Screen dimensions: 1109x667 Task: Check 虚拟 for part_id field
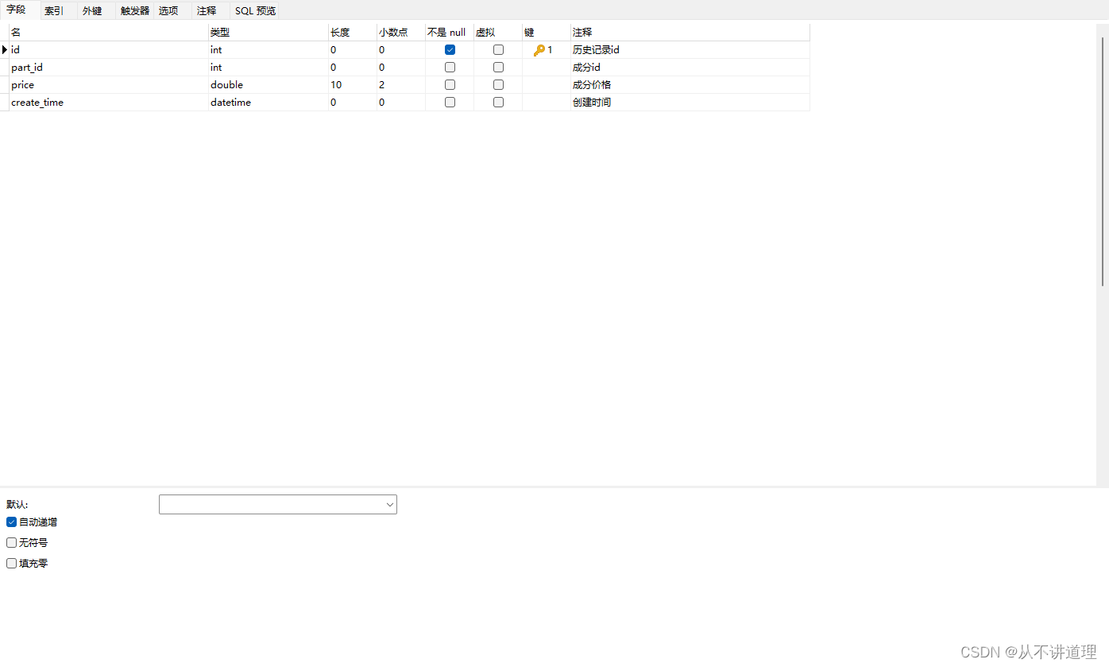(498, 67)
